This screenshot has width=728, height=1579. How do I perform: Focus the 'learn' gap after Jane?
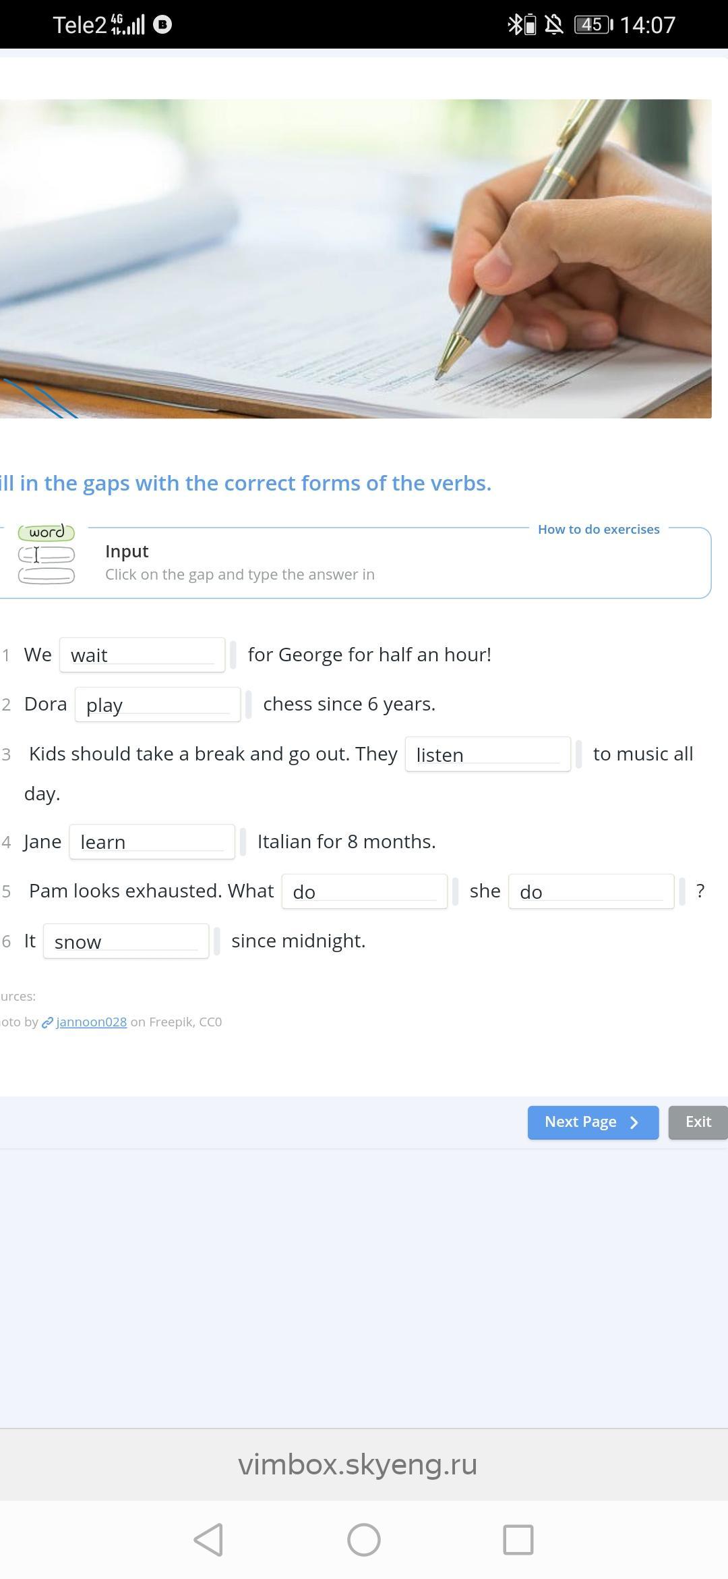tap(152, 841)
